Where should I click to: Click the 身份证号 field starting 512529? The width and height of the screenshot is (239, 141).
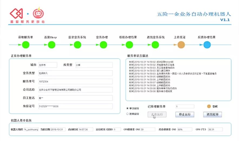[x=76, y=106]
